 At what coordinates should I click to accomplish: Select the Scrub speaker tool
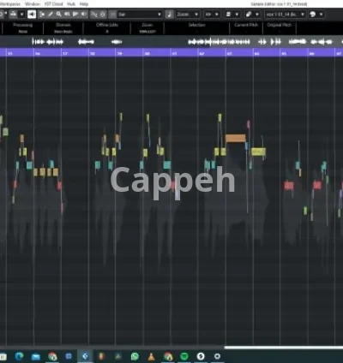tap(84, 15)
